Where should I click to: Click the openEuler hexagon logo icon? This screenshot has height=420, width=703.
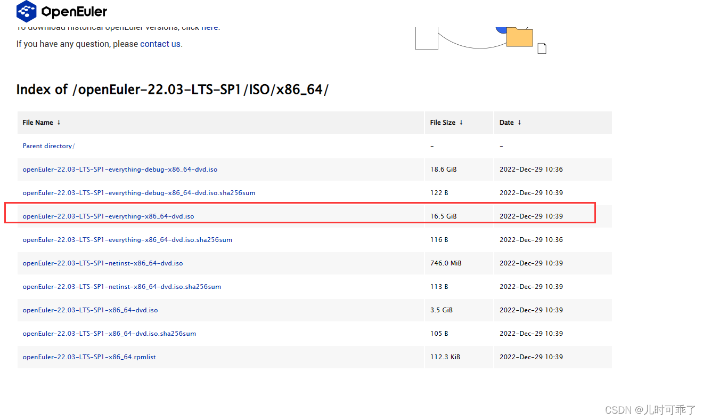pos(27,11)
